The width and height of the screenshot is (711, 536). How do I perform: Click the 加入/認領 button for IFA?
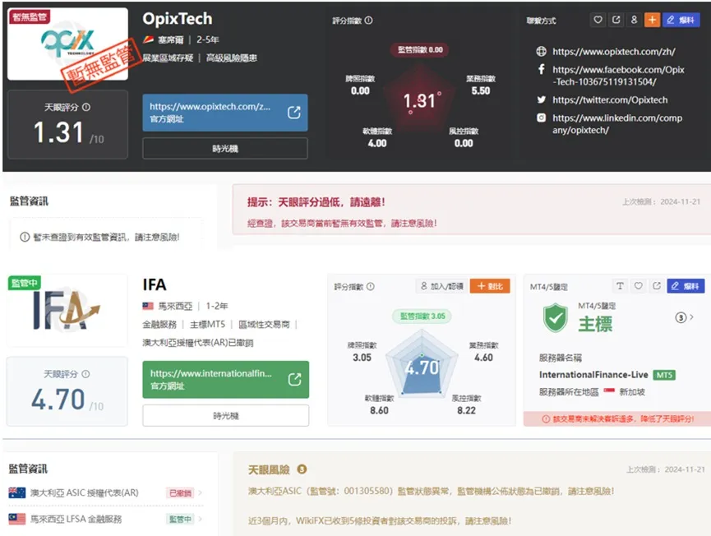click(x=441, y=286)
